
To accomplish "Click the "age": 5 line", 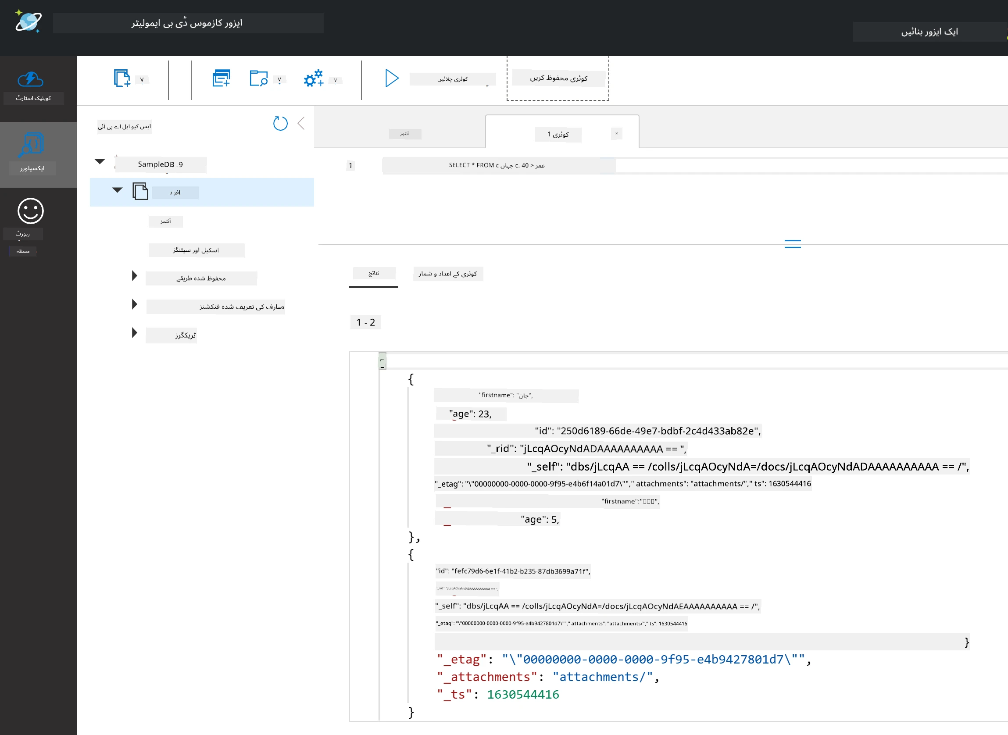I will (497, 519).
